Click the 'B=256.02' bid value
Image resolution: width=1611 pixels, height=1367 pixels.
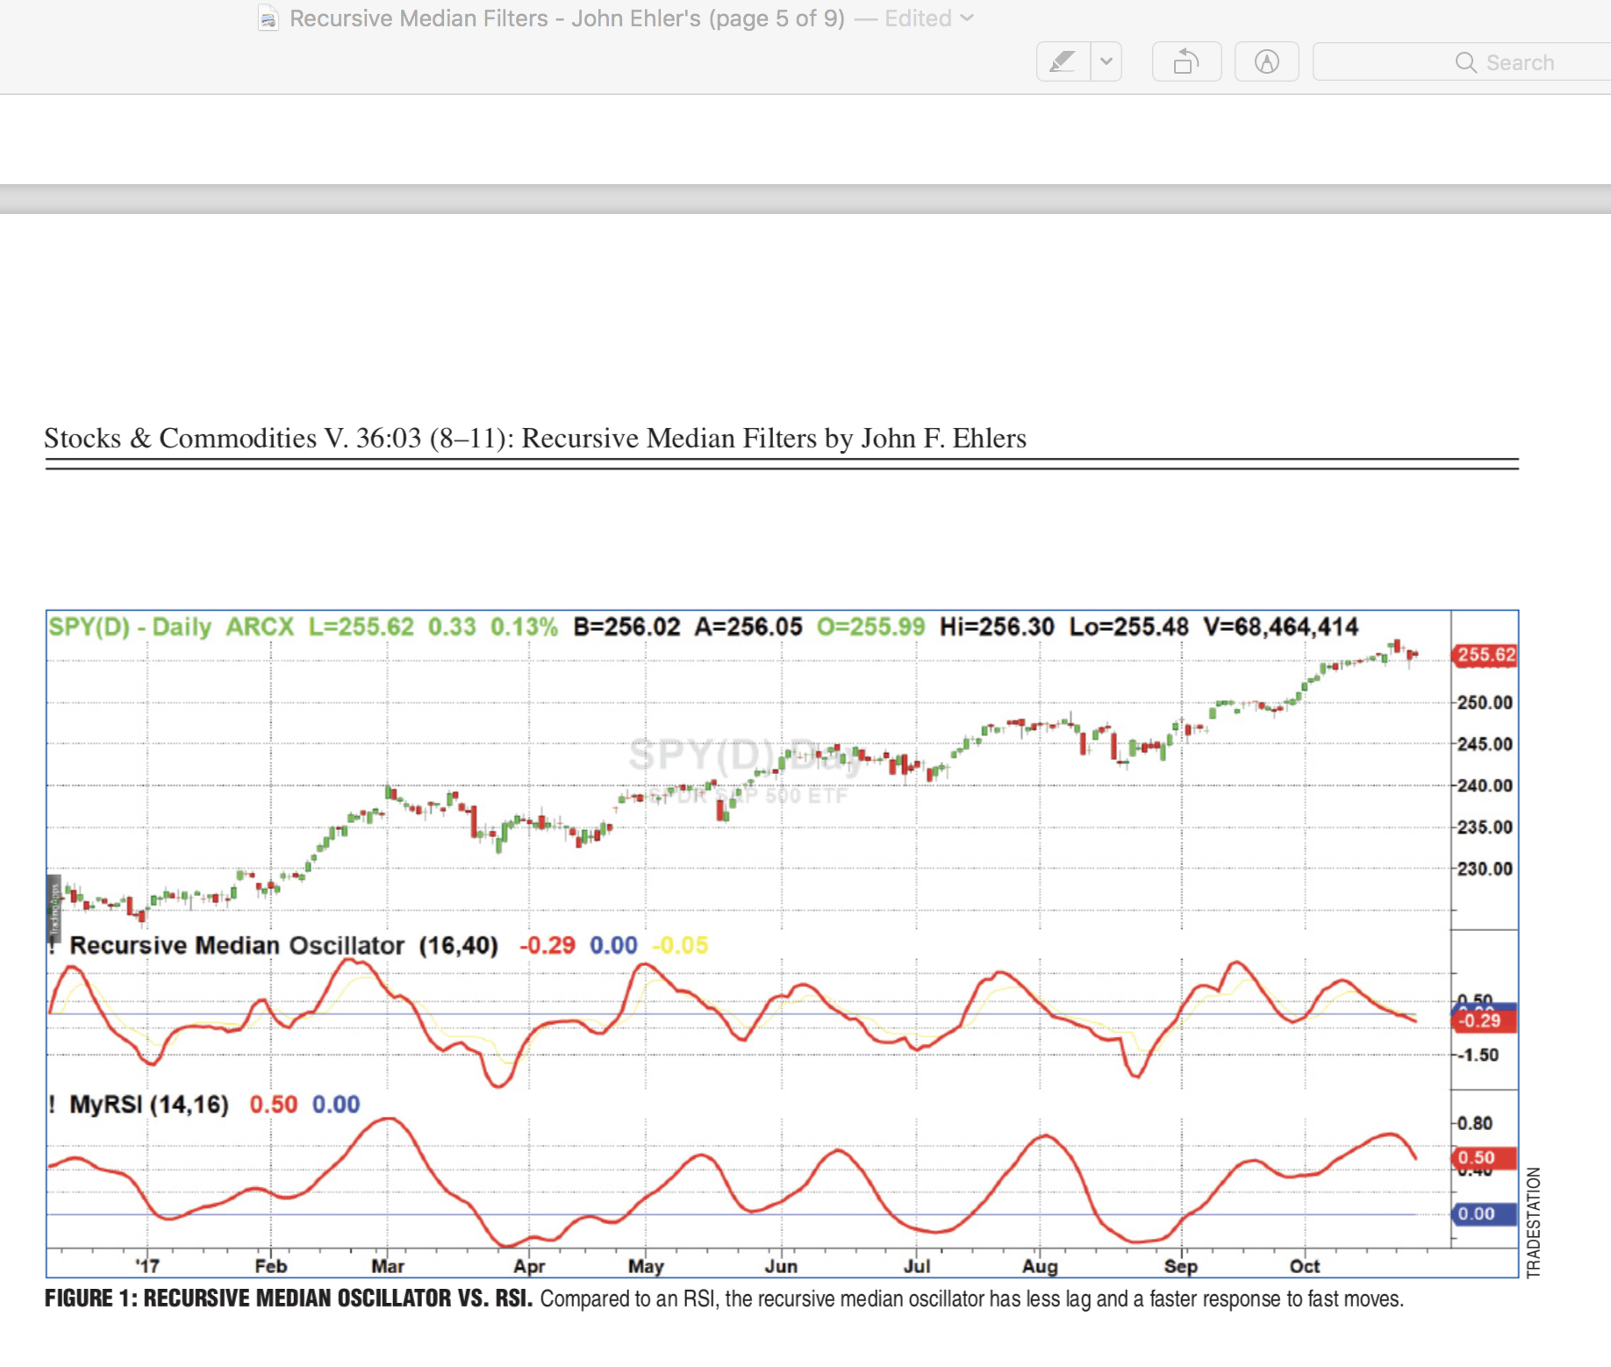pyautogui.click(x=626, y=626)
